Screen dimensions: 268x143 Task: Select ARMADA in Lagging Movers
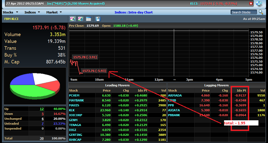click(175, 95)
